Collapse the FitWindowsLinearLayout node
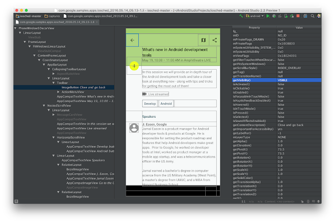 click(x=29, y=47)
